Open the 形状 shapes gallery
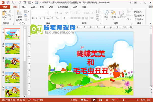153x102 pixels. point(106,15)
